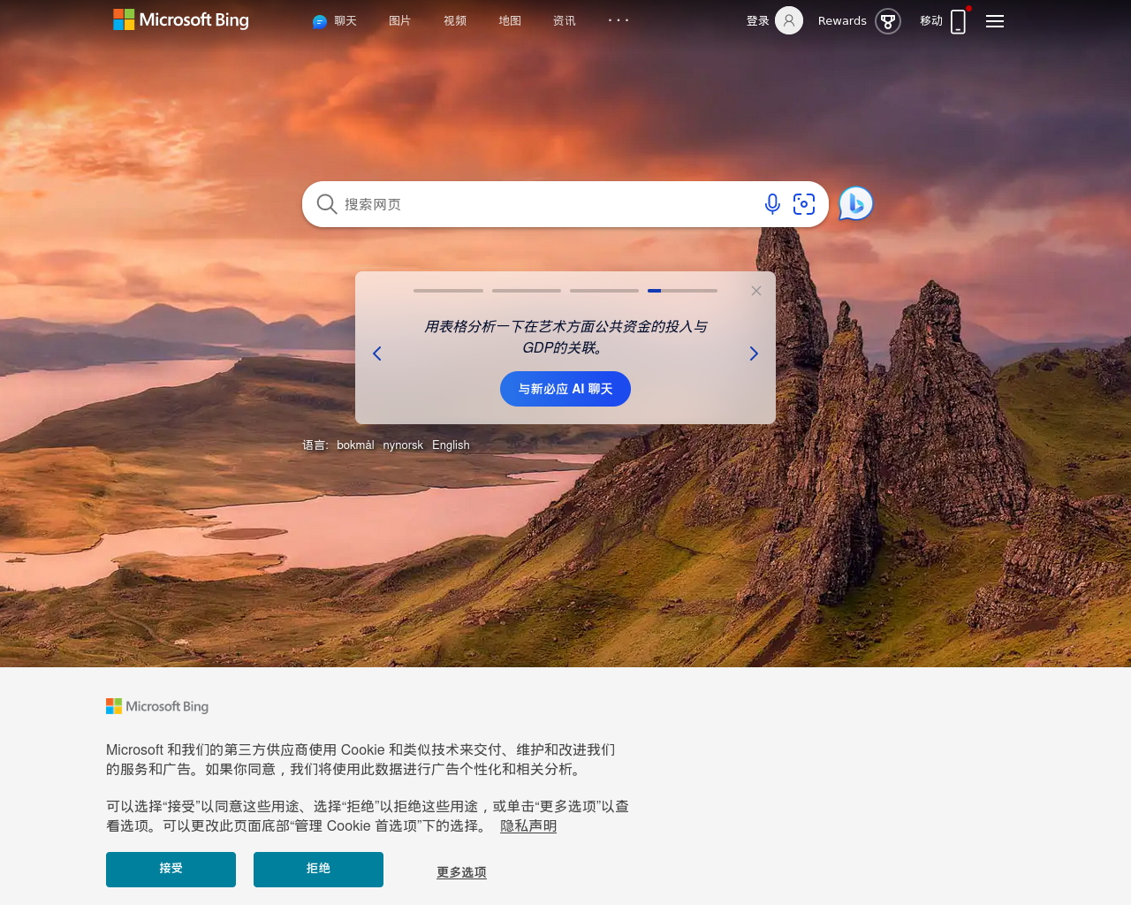This screenshot has height=905, width=1131.
Task: Accept cookies with 接受 button
Action: click(x=171, y=869)
